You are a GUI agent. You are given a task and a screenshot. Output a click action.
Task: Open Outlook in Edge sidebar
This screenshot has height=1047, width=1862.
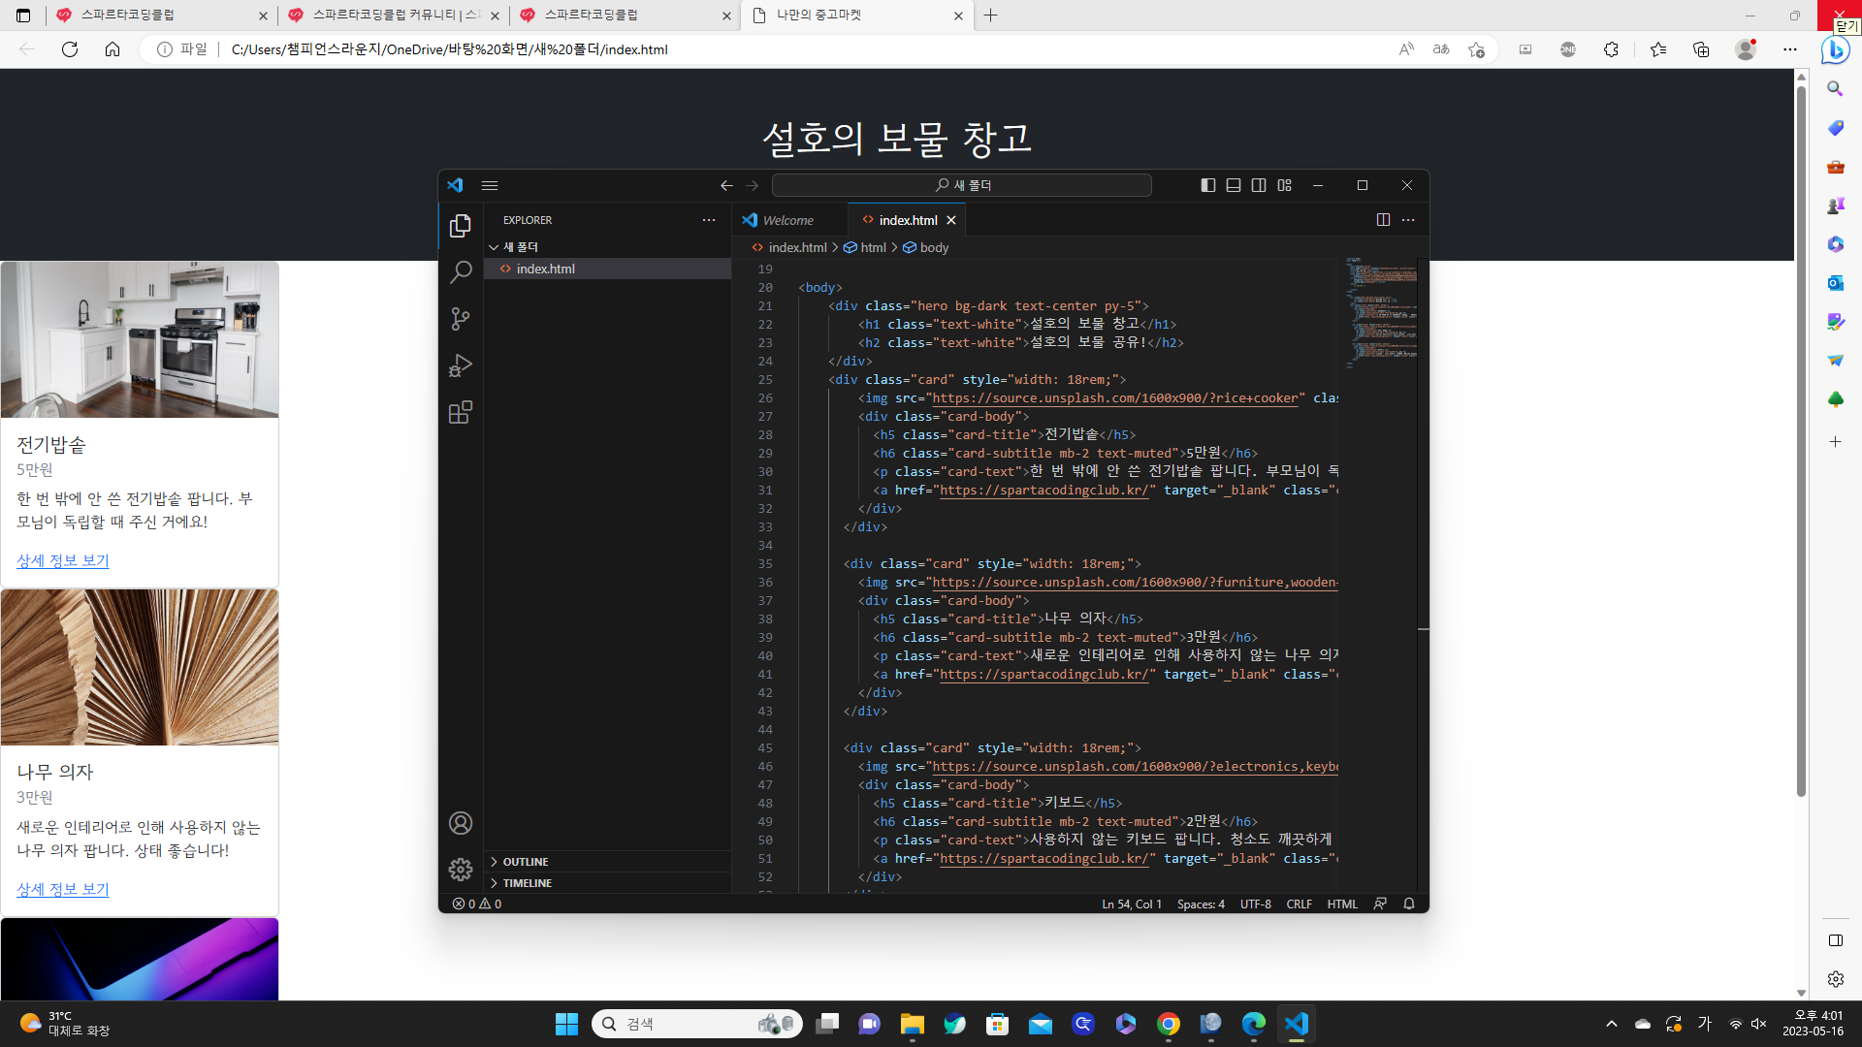1835,283
